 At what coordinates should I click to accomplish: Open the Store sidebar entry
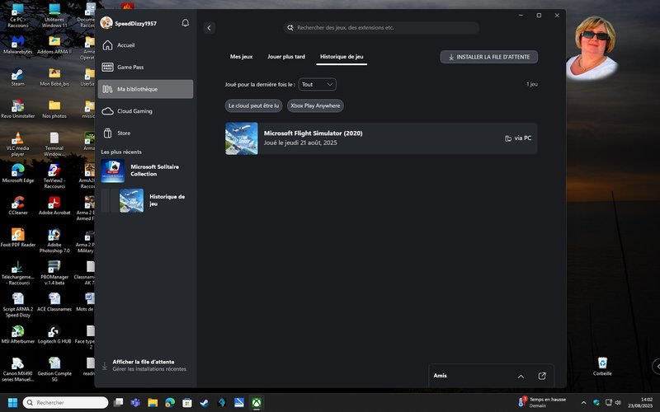pos(146,133)
